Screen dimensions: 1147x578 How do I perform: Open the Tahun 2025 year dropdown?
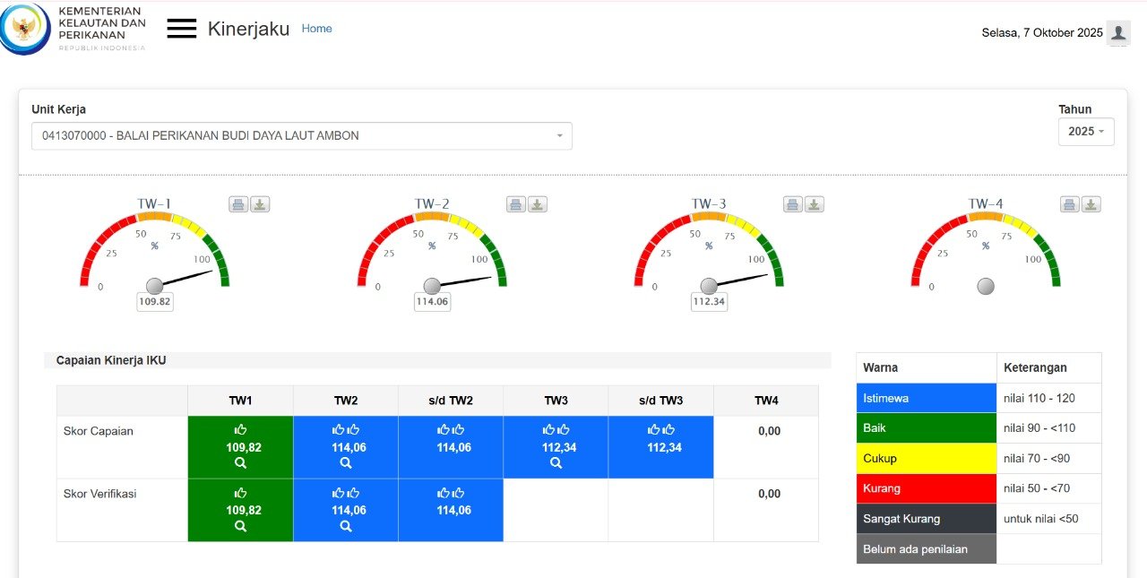[1086, 132]
